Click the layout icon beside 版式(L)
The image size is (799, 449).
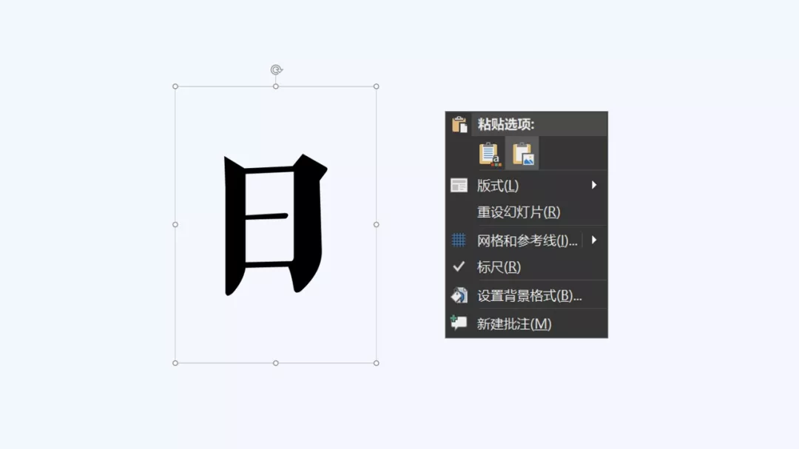(x=459, y=186)
